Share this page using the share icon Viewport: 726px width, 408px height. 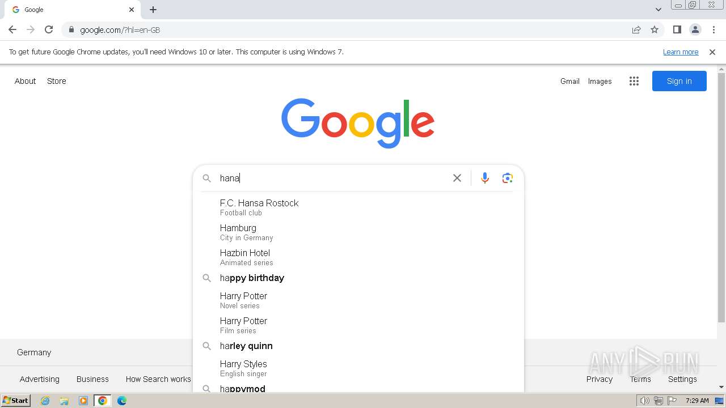pos(636,29)
